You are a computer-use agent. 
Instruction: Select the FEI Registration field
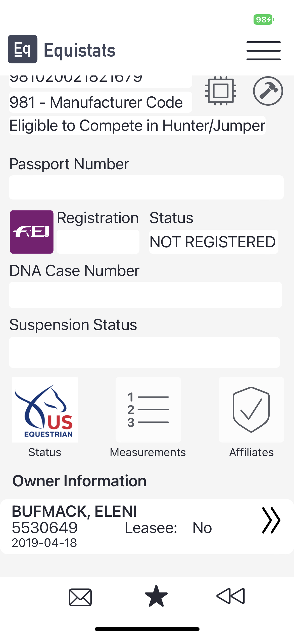click(98, 242)
